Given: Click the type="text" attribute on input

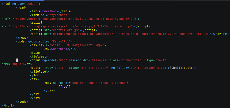Looking at the screenshot, I should point(156,61).
